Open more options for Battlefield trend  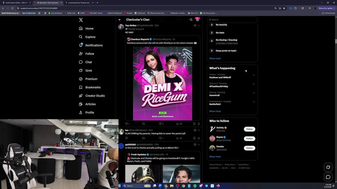254,102
